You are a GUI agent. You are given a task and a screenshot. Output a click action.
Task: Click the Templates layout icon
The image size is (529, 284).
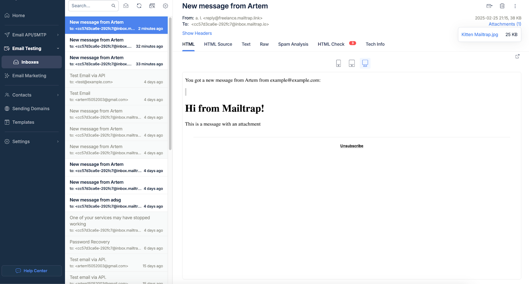tap(7, 122)
